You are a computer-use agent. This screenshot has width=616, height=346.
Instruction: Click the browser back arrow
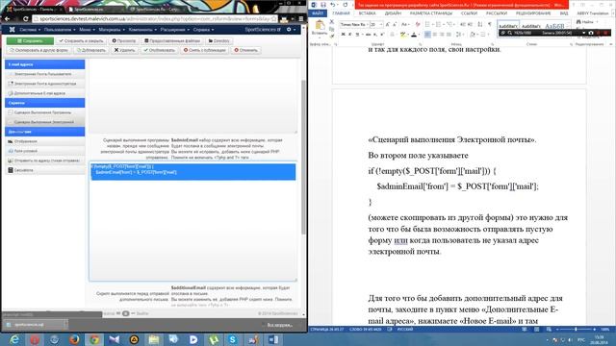(x=8, y=19)
